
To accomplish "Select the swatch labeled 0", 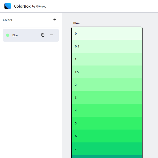I will click(x=107, y=33).
